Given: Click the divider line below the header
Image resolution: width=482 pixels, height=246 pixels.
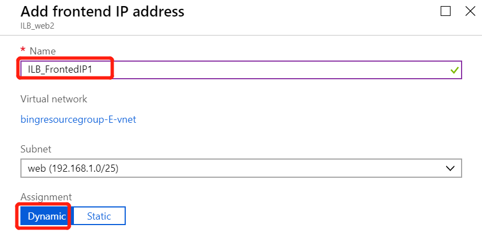Looking at the screenshot, I should point(241,36).
